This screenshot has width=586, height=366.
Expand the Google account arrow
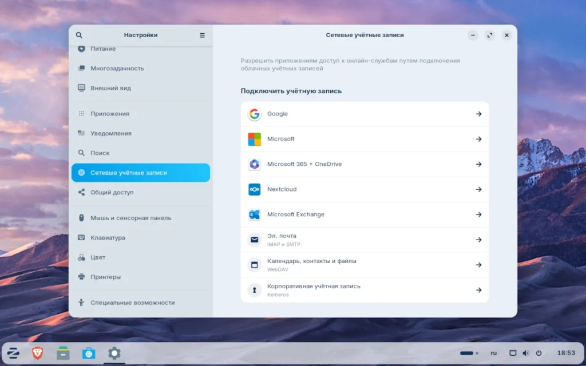pyautogui.click(x=479, y=114)
